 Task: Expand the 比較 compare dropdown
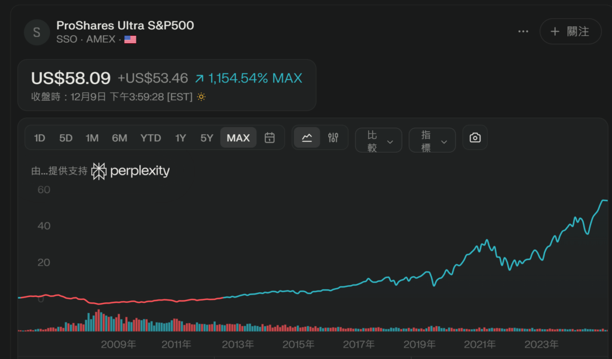tap(378, 141)
